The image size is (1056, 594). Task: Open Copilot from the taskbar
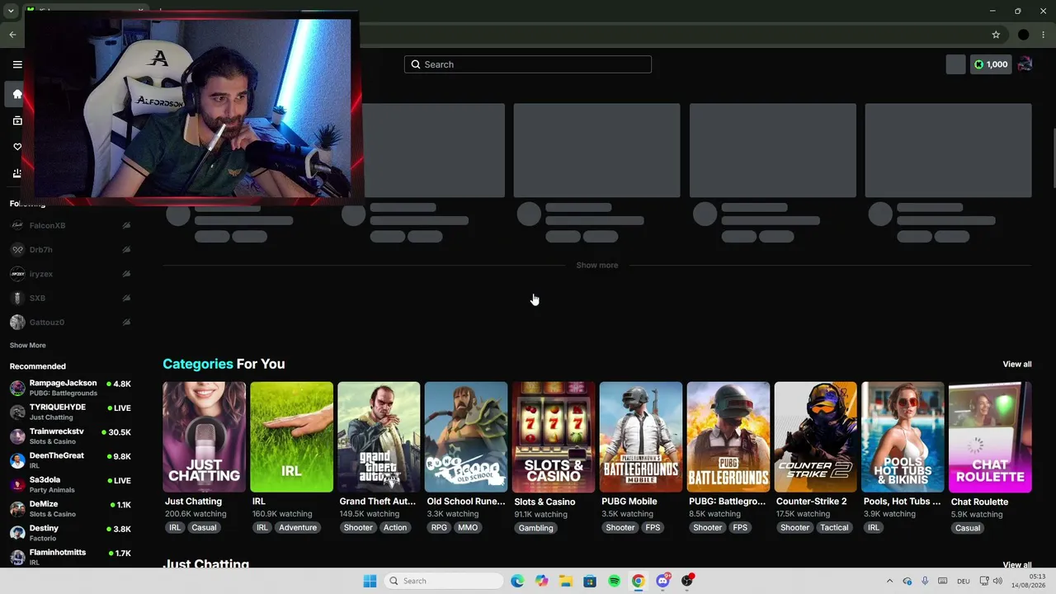541,581
